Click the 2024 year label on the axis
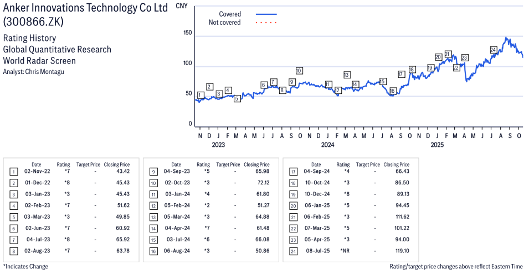This screenshot has width=529, height=270. tap(327, 145)
